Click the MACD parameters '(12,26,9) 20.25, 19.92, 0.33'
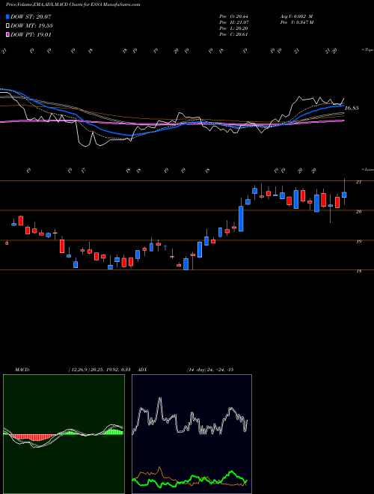This screenshot has height=494, width=374. [x=99, y=370]
